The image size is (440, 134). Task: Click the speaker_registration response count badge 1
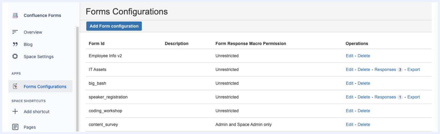coord(400,97)
